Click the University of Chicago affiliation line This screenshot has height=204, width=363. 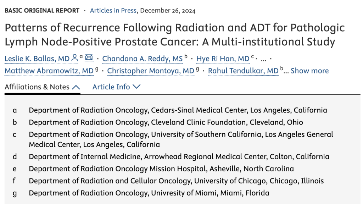coord(176,181)
